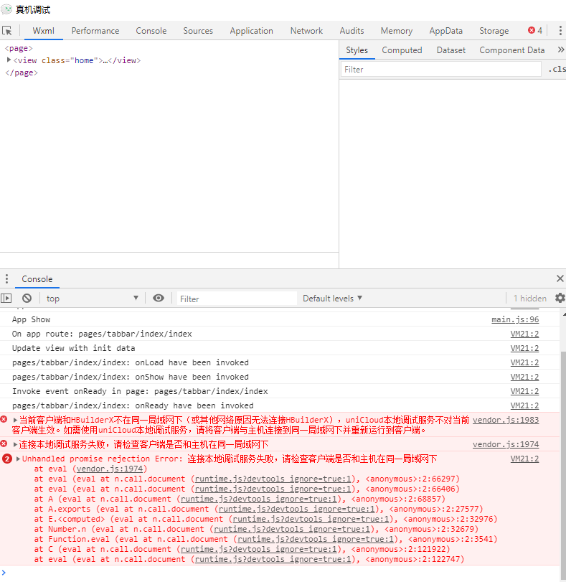This screenshot has height=582, width=566.
Task: Select the Computed sub-tab
Action: pos(402,50)
